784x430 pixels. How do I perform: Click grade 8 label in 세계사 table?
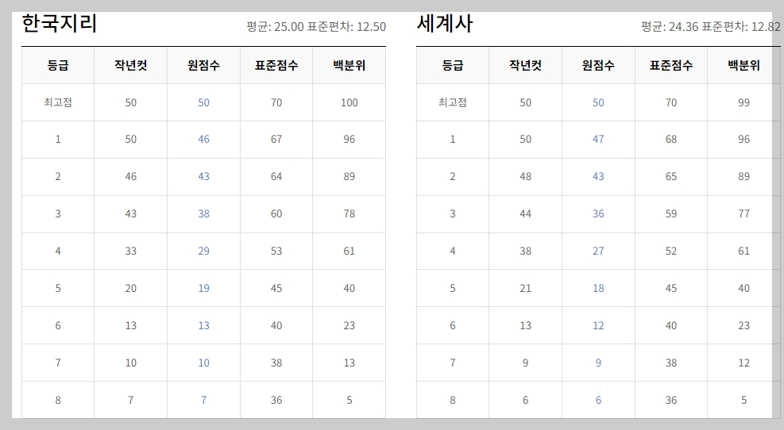point(453,400)
